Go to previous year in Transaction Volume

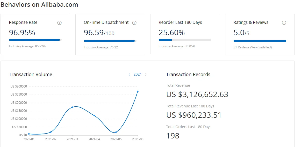pos(129,75)
